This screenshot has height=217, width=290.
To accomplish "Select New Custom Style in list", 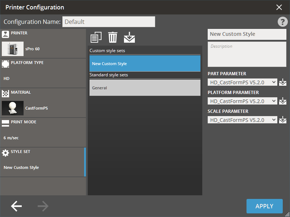I will pyautogui.click(x=145, y=64).
